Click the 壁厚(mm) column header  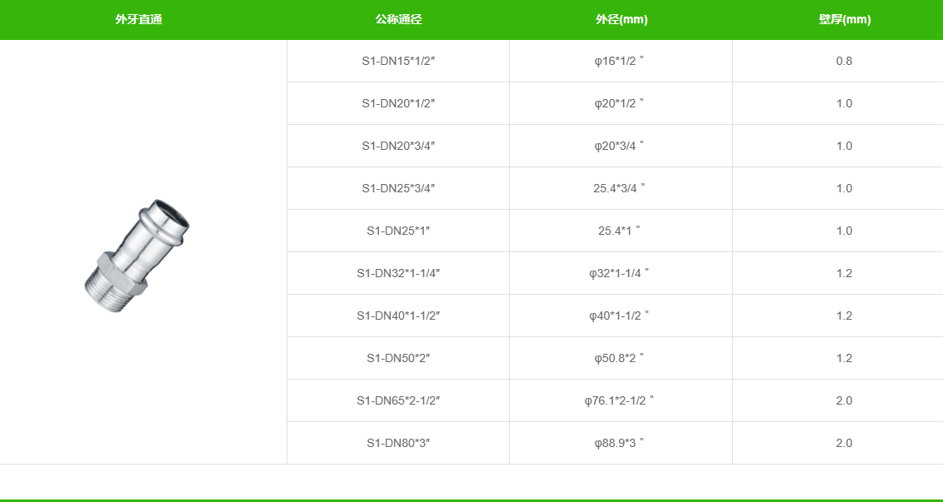coord(844,20)
